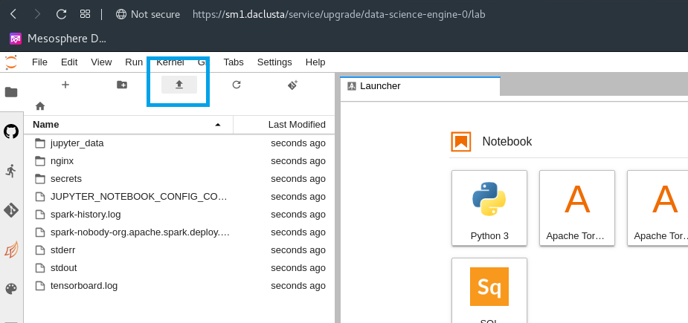Click the jupyter_data folder icon

pos(40,143)
